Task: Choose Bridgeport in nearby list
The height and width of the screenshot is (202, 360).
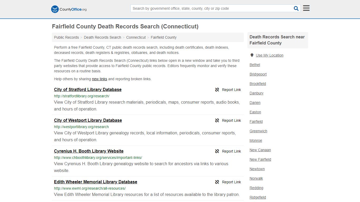Action: coord(258,74)
